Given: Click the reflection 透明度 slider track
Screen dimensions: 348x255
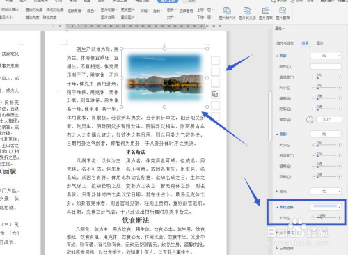Looking at the screenshot, I should [326, 155].
